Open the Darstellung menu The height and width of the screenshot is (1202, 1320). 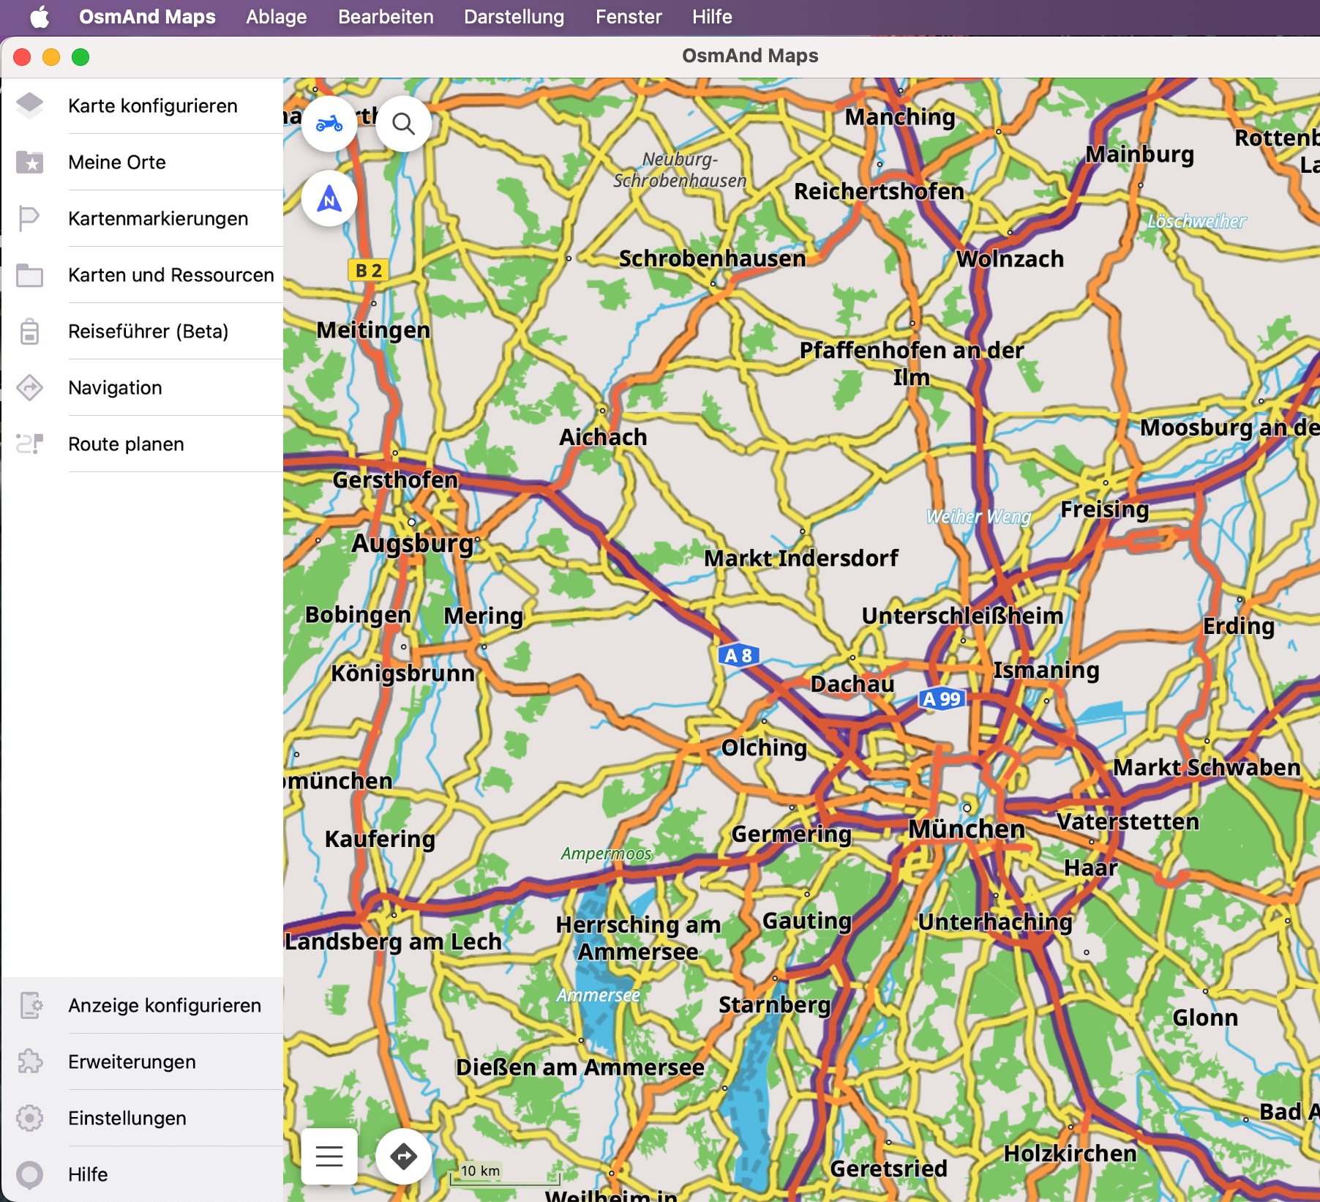(x=514, y=17)
